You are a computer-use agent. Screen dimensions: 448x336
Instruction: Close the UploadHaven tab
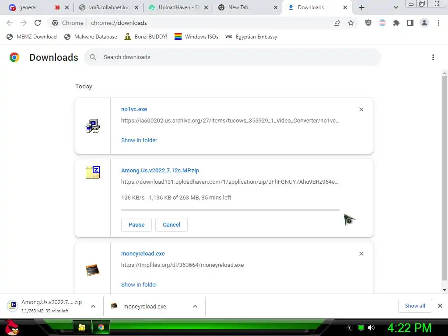coord(206,7)
